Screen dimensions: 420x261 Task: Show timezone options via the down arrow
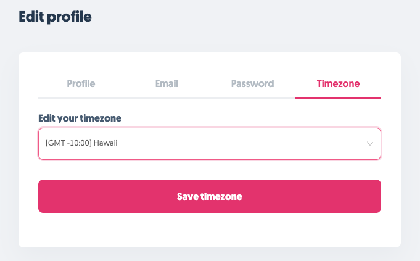[x=370, y=144]
